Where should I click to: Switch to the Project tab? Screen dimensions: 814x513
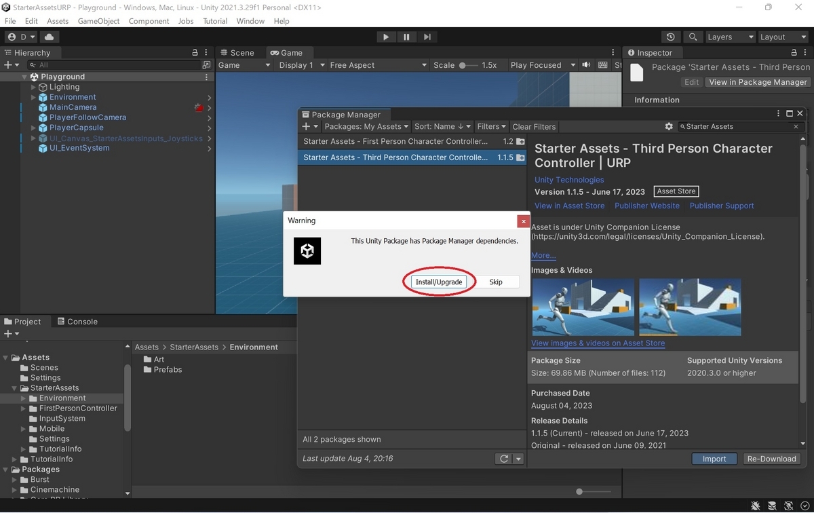[23, 322]
